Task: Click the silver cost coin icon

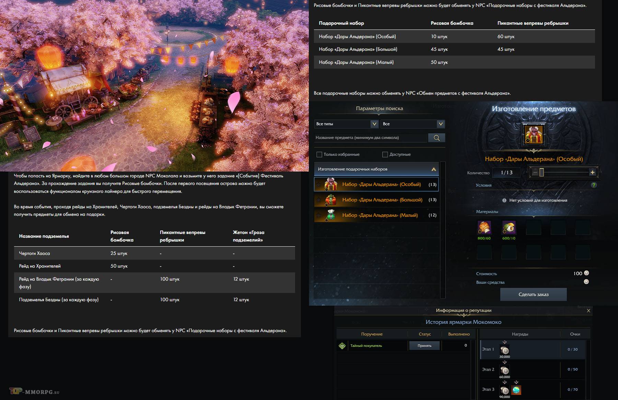Action: coord(586,273)
